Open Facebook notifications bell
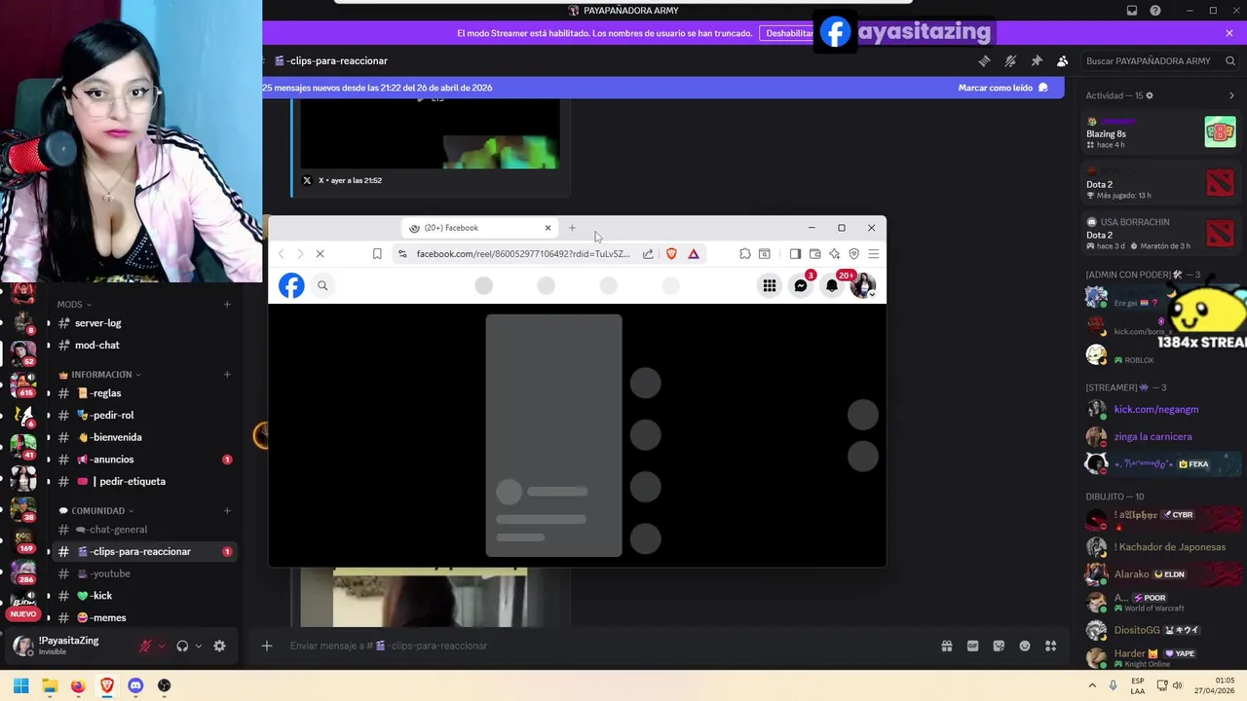Image resolution: width=1247 pixels, height=701 pixels. [832, 285]
